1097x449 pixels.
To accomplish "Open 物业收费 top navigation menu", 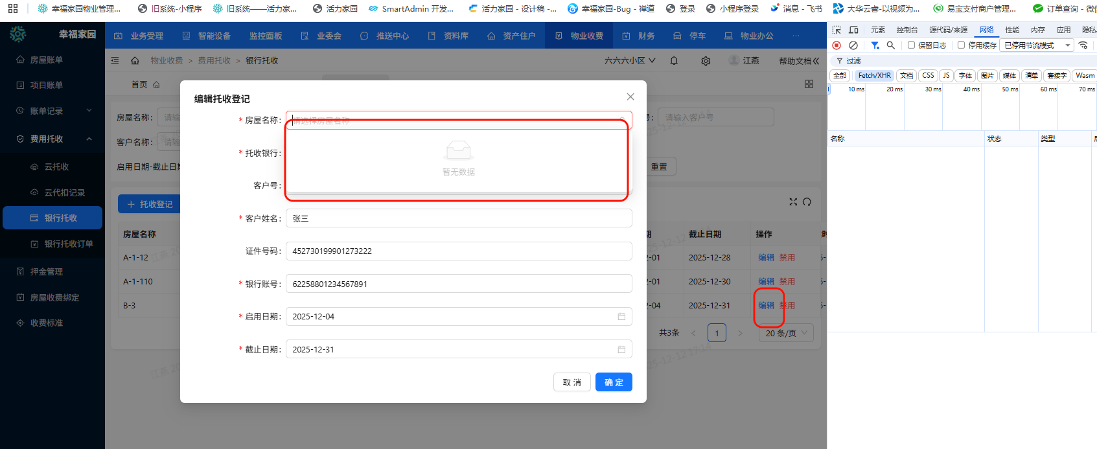I will click(x=579, y=36).
